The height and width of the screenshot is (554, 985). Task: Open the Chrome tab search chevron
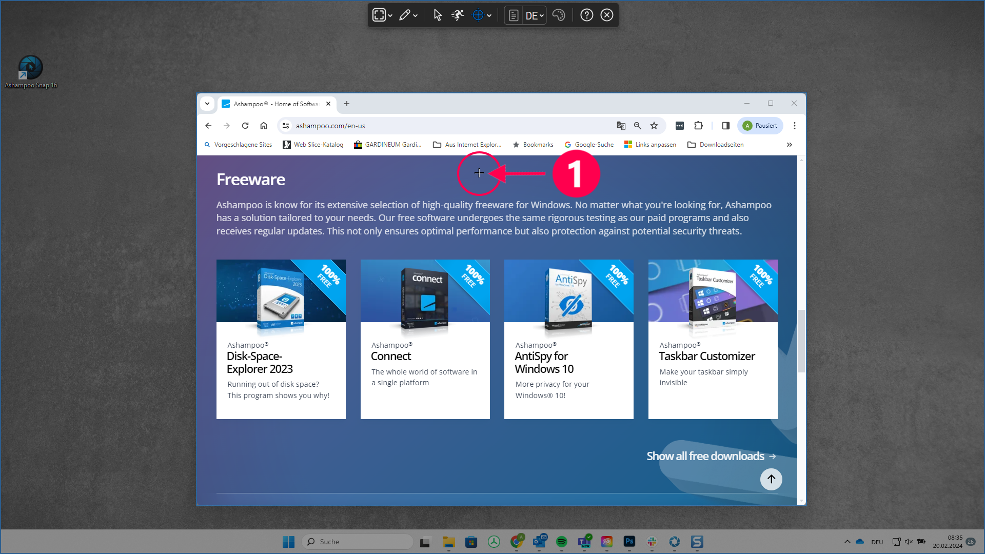coord(207,104)
